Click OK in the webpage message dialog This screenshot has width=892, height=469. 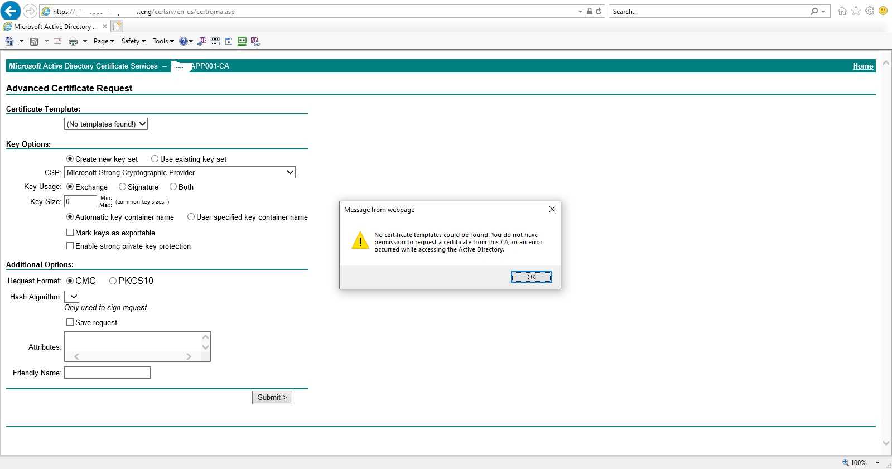pos(531,277)
